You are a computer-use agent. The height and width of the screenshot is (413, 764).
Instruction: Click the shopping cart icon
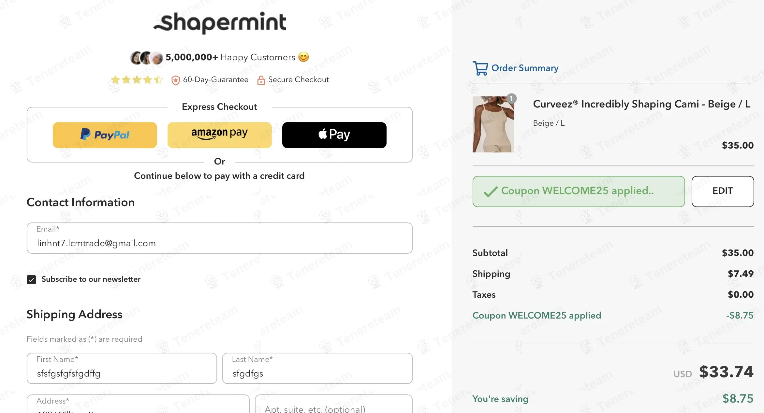(x=480, y=68)
